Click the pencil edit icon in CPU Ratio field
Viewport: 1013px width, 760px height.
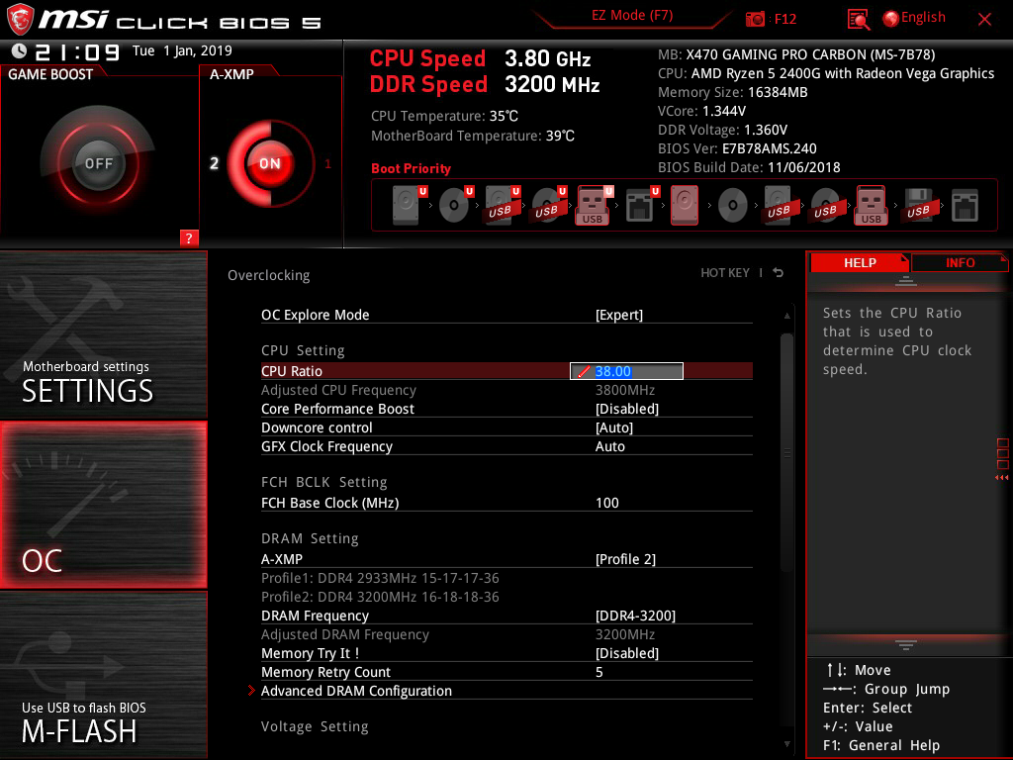[584, 372]
